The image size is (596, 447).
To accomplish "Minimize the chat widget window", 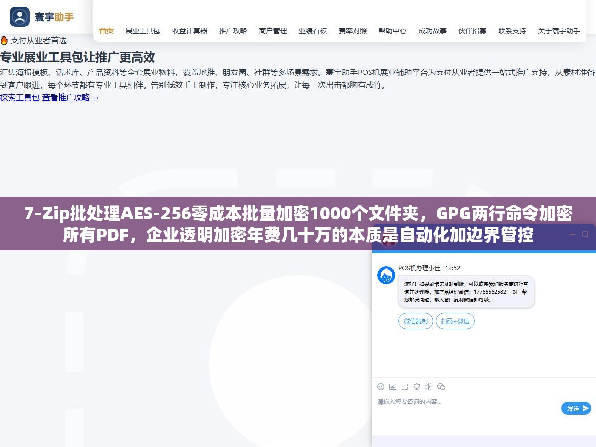I will coord(572,234).
